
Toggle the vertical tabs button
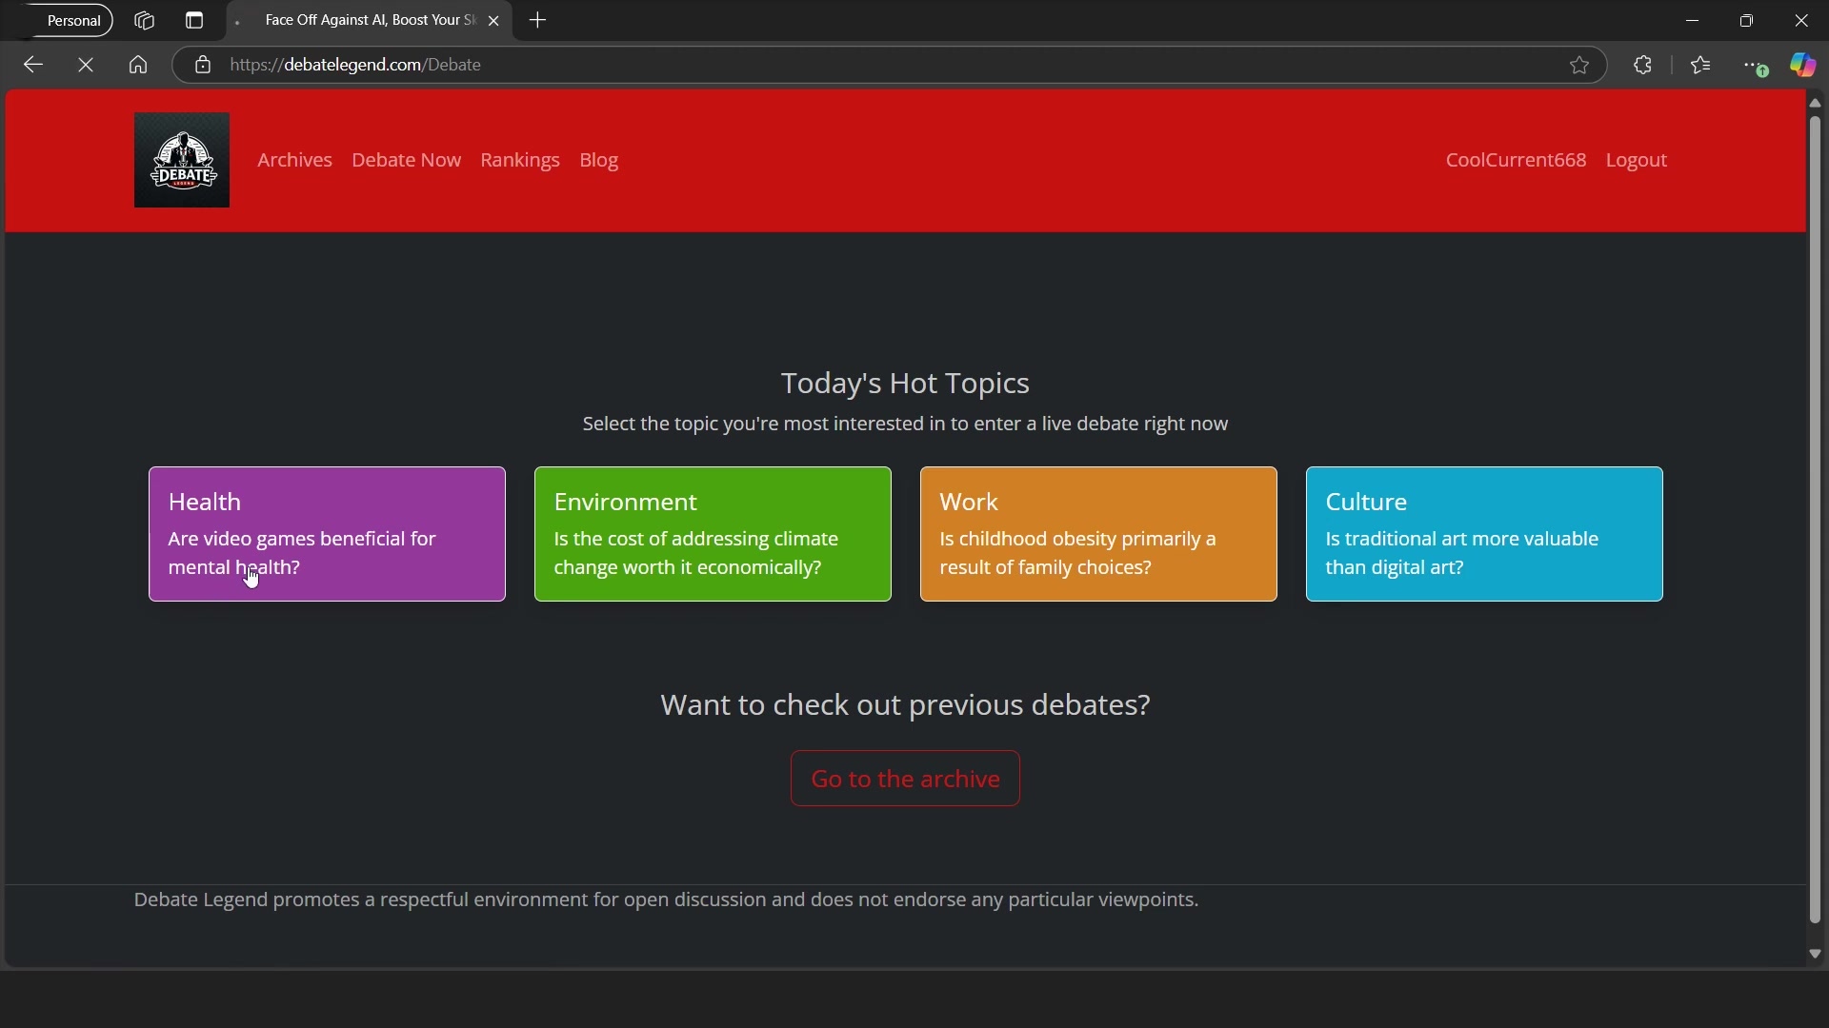tap(194, 21)
